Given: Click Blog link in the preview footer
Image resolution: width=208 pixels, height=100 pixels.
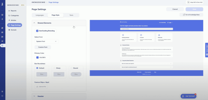Looking at the screenshot, I should (155, 72).
